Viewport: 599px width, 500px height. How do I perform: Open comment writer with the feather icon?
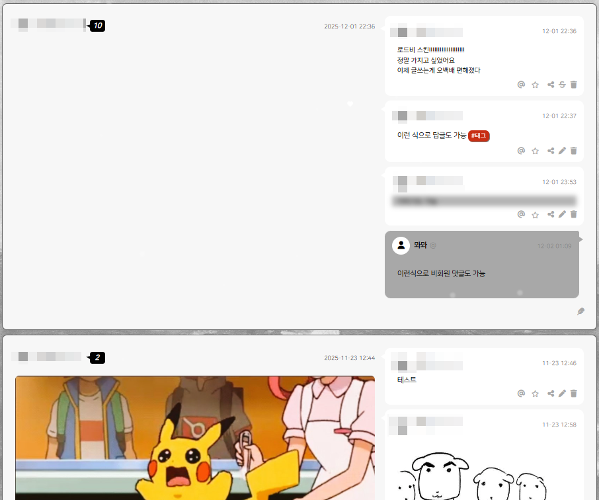coord(580,312)
